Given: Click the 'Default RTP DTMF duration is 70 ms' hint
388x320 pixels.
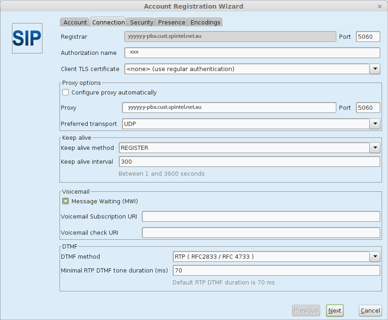Looking at the screenshot, I should coord(224,282).
